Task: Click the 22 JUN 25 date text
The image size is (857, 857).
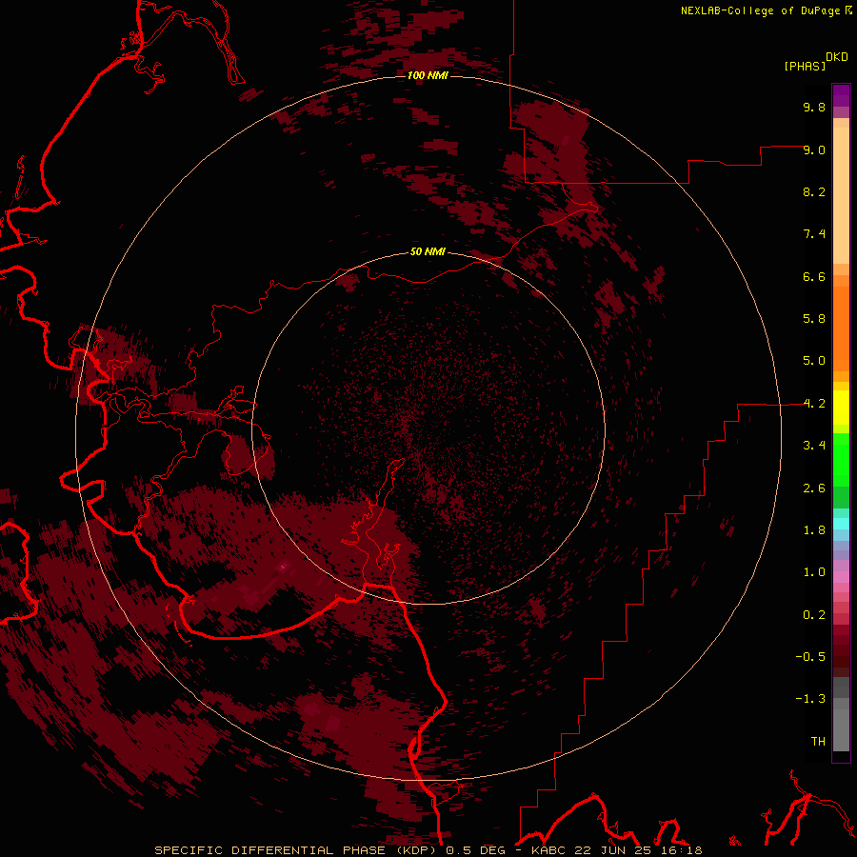Action: (610, 850)
